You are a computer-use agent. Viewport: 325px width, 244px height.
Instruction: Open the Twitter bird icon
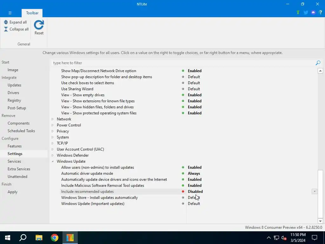click(306, 12)
